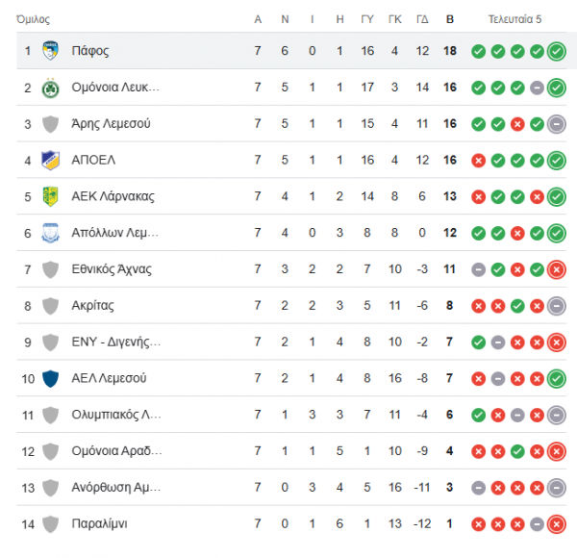
Task: Click the Τελευταία 5 column header
Action: (514, 19)
